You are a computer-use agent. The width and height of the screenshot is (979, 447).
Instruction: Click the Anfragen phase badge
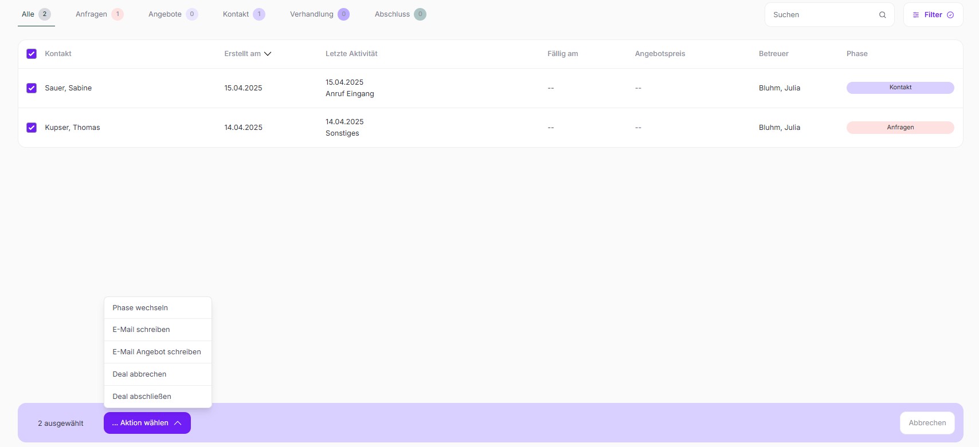(x=900, y=128)
